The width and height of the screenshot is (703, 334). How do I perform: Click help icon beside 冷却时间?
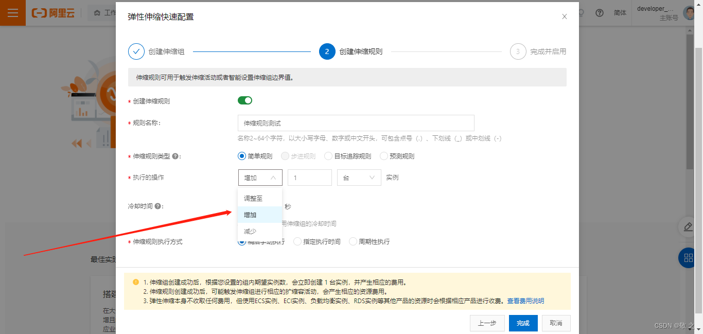[158, 206]
